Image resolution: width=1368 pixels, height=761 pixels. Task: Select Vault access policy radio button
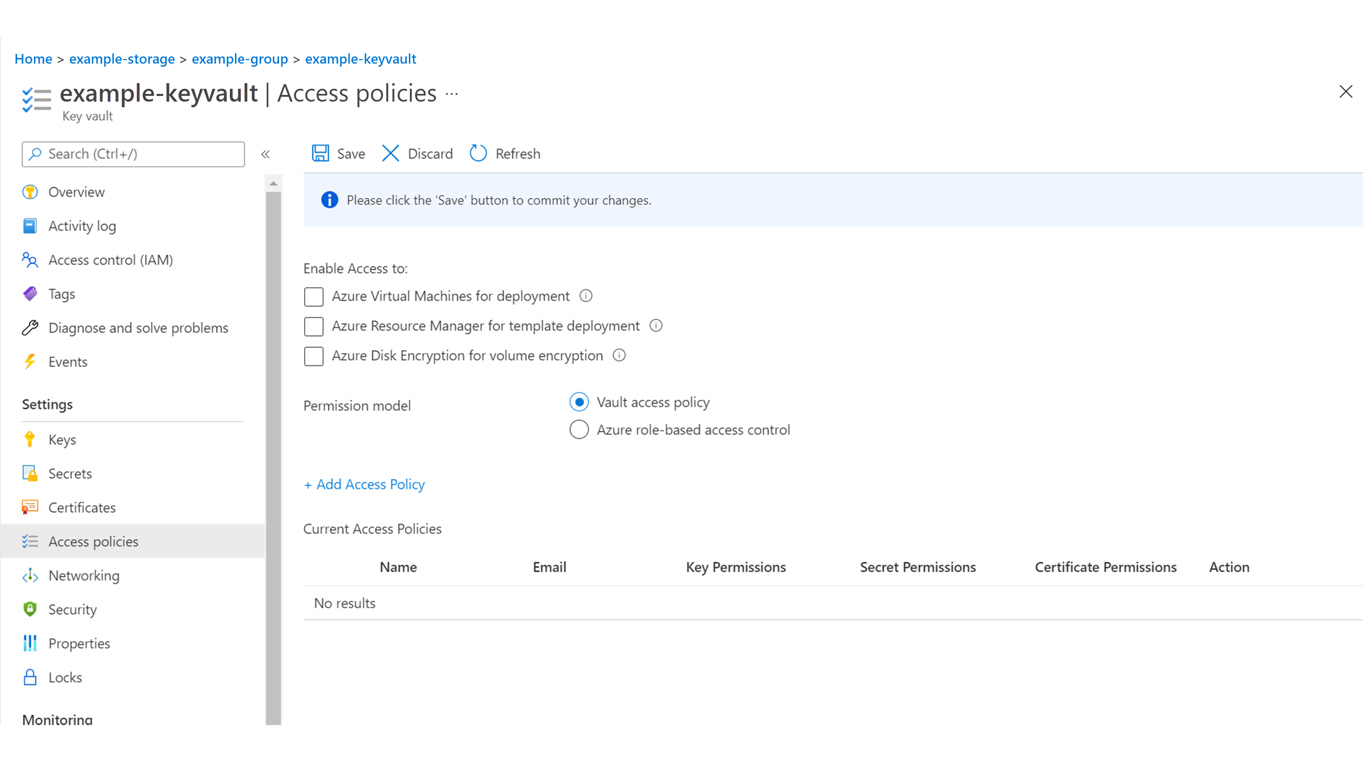(x=579, y=402)
